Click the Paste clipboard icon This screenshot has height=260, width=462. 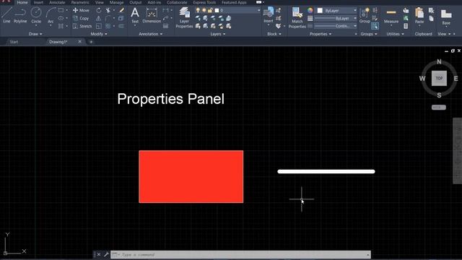(419, 15)
